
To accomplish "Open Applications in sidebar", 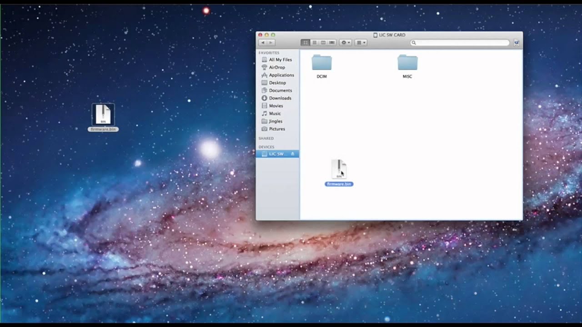I will 277,75.
